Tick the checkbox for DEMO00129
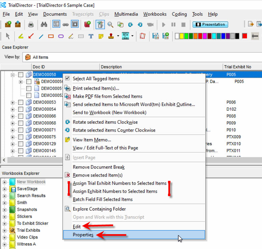Viewport: 262px width, 249px height. click(x=21, y=144)
